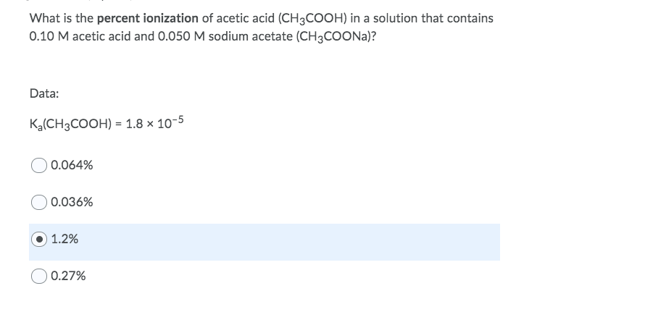Select the 0.064% radio button
The width and height of the screenshot is (645, 312).
(x=39, y=166)
